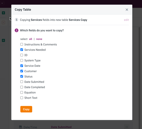Click the none selection link
Viewport: 142px width, 129px height.
(x=39, y=39)
